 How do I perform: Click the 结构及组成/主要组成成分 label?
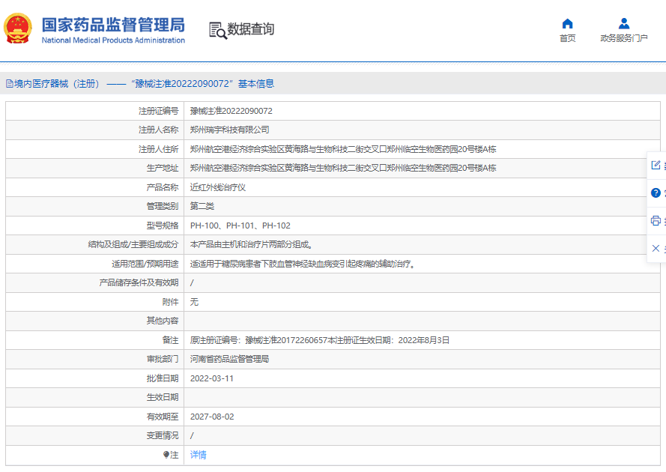coord(133,245)
